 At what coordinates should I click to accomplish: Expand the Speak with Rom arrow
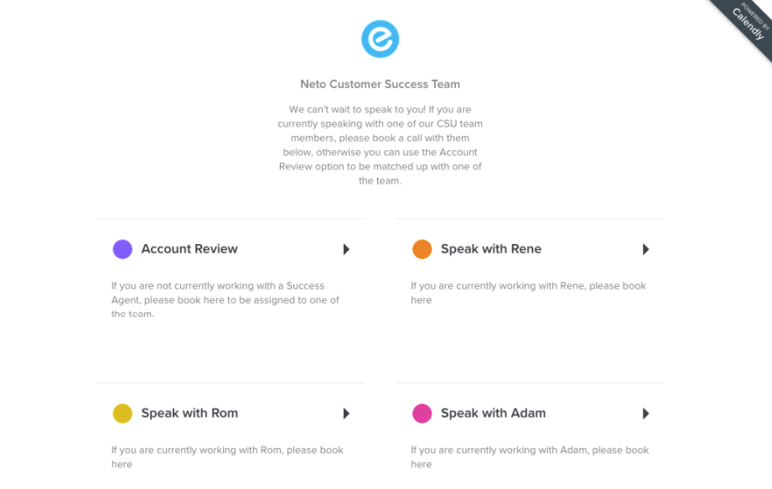tap(346, 414)
